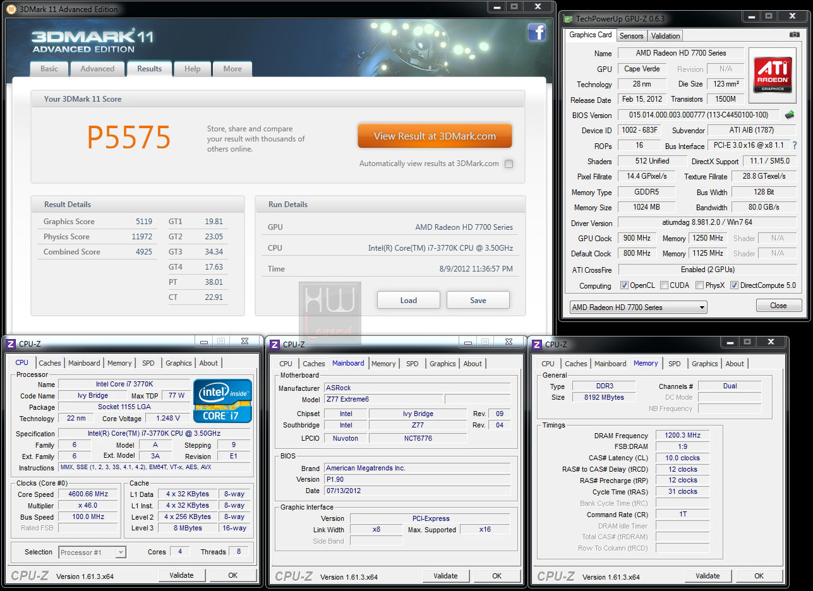
Task: Click the BIOS save chip icon in GPU-Z
Action: point(790,115)
